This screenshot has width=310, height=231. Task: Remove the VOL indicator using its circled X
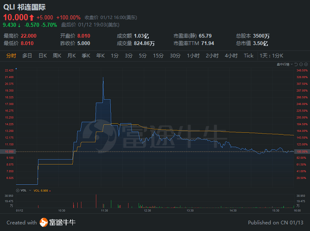pos(18,191)
